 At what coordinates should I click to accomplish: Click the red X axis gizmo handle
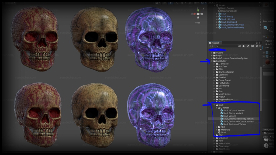point(195,14)
